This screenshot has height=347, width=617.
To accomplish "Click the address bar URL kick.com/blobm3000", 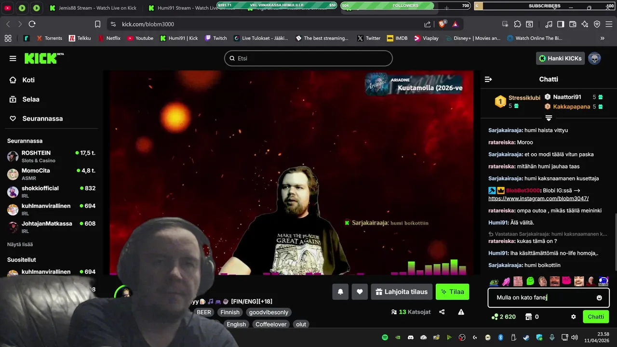I will 148,24.
